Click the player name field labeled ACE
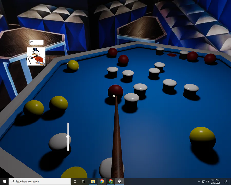Viewport: 231px width, 185px height. tap(36, 42)
